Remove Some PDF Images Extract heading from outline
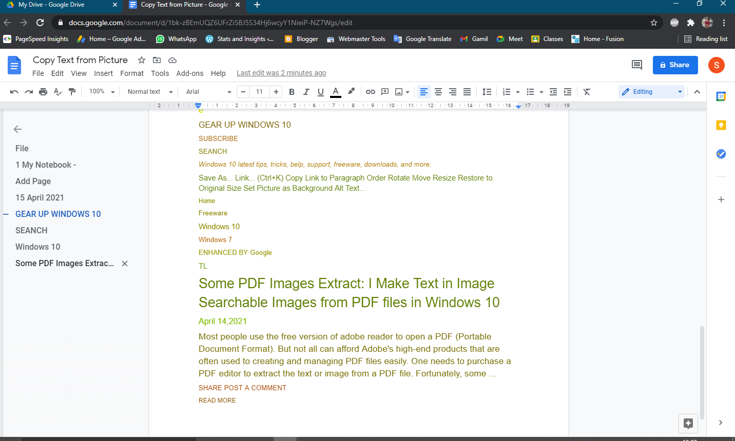Viewport: 735px width, 441px height. tap(125, 264)
